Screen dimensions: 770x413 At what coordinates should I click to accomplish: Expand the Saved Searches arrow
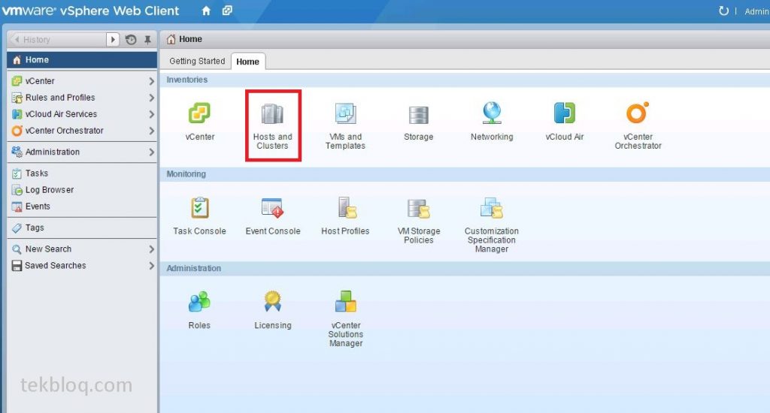pos(151,266)
